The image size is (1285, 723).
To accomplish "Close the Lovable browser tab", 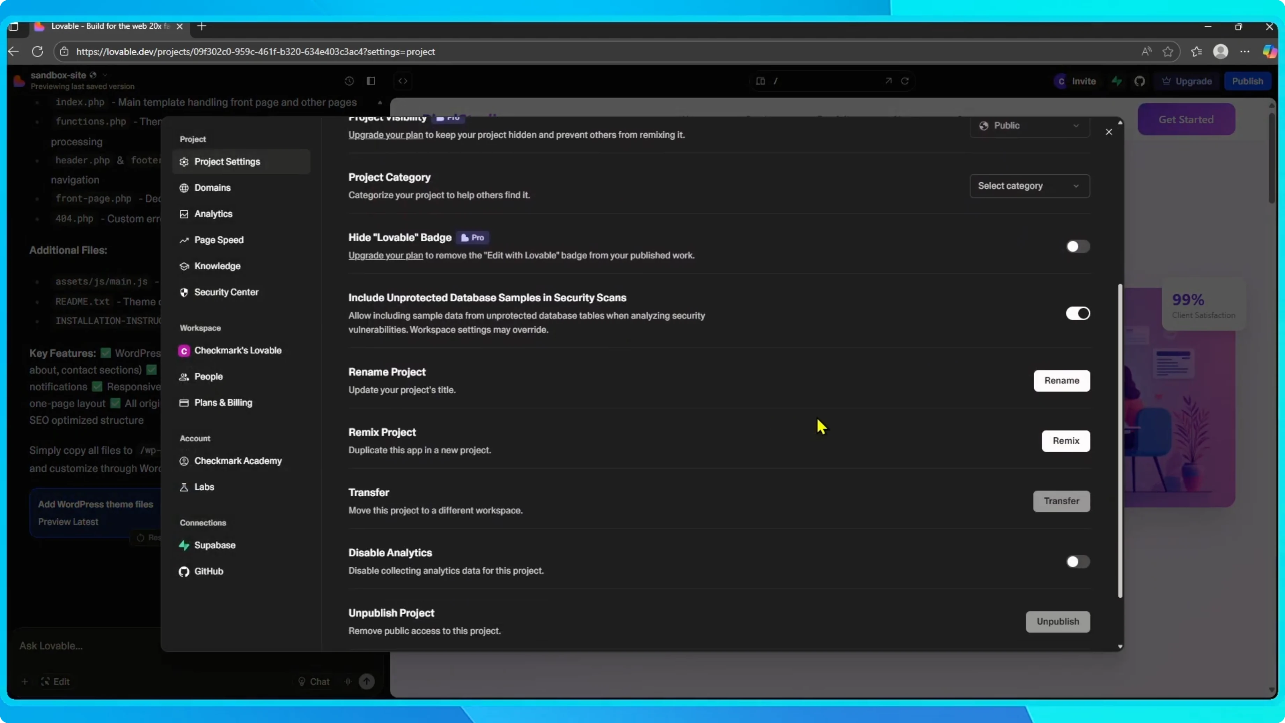I will (179, 27).
